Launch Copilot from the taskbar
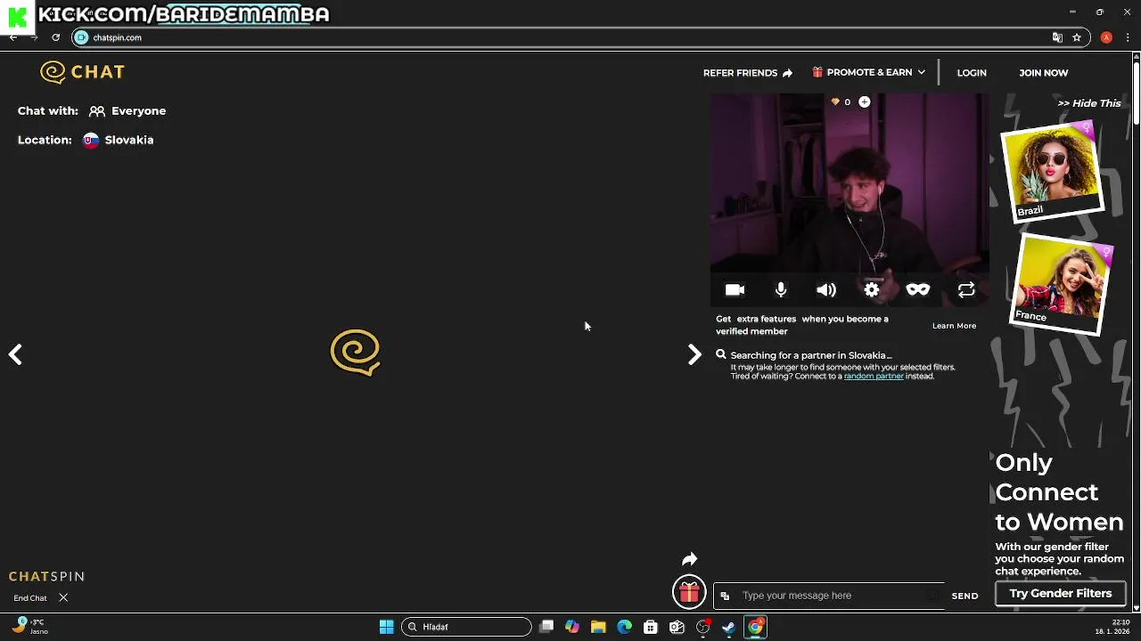The height and width of the screenshot is (641, 1141). coord(572,627)
